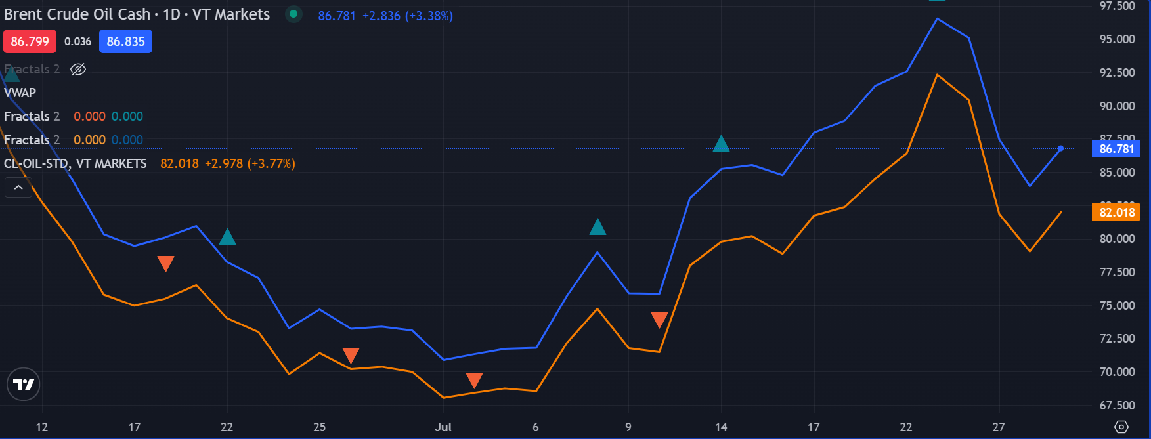
Task: Open chart settings gear icon
Action: pos(1121,427)
